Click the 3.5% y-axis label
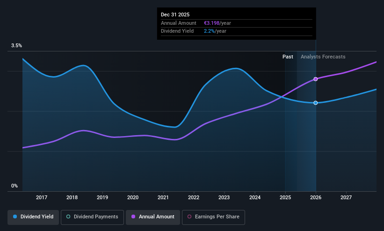 click(x=17, y=45)
